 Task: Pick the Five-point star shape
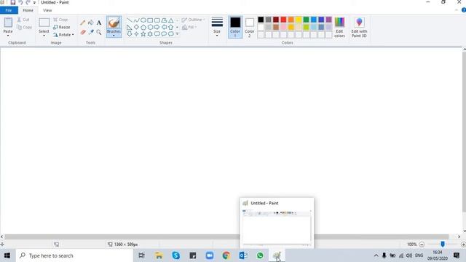pos(143,34)
